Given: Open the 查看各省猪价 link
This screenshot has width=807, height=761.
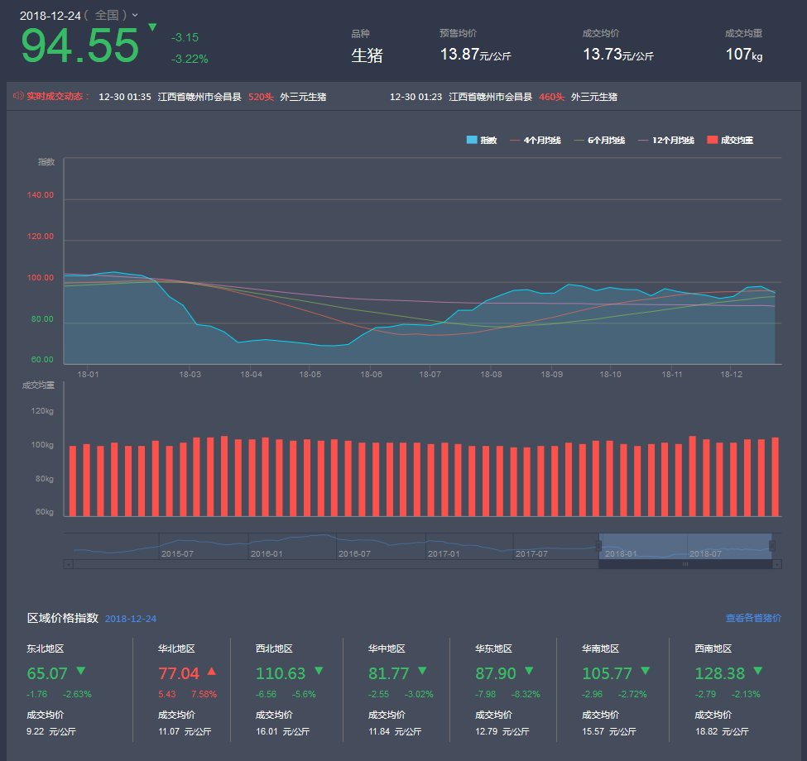Looking at the screenshot, I should click(753, 618).
